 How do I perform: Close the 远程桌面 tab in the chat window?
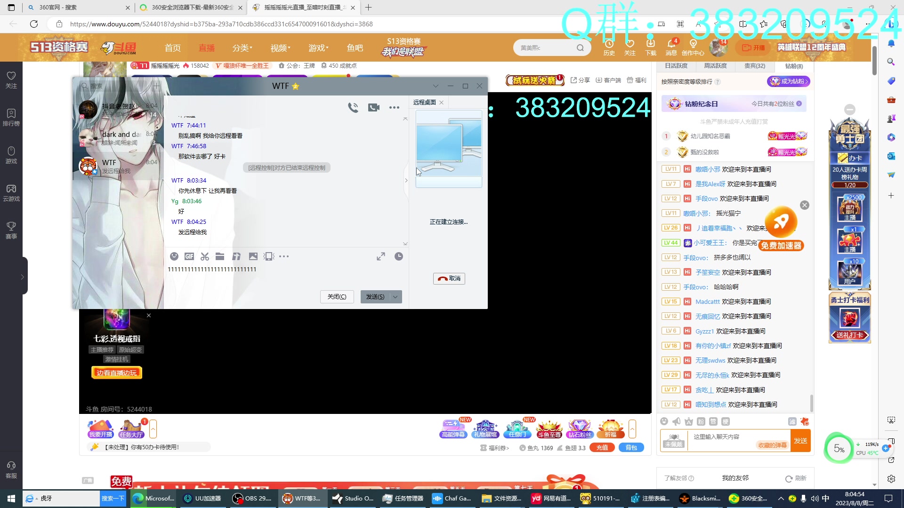(x=441, y=103)
